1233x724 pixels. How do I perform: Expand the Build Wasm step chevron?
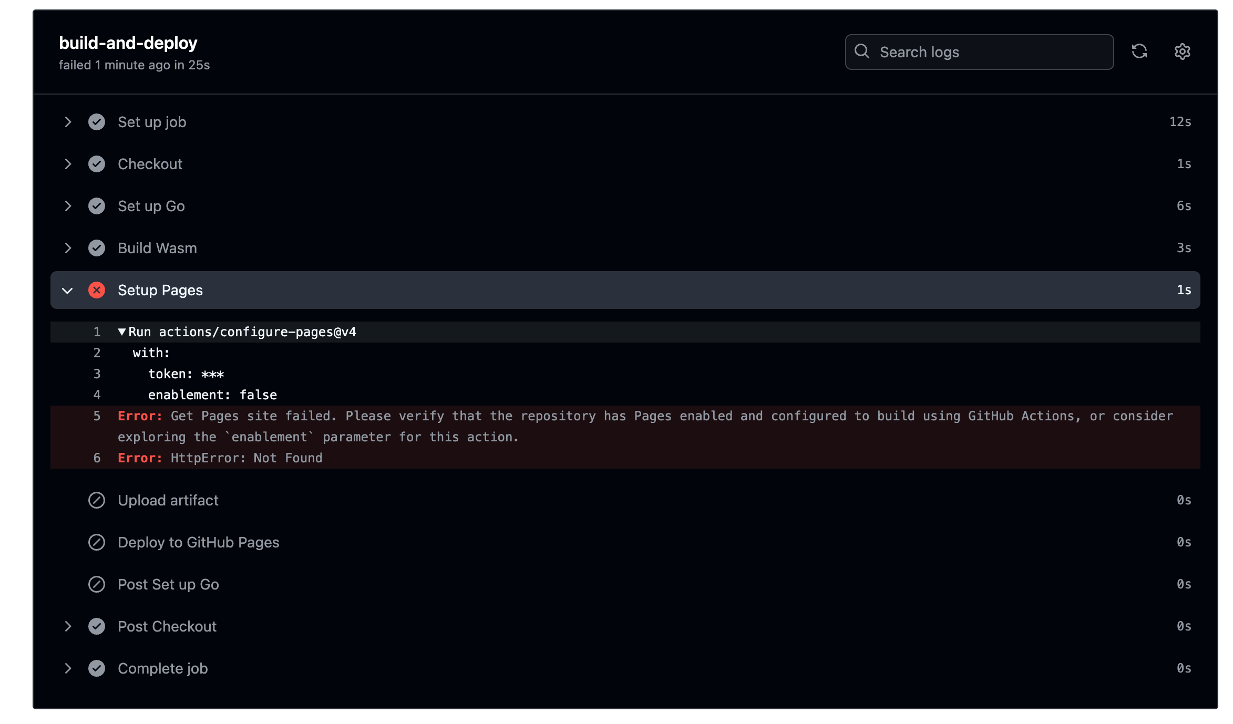pyautogui.click(x=68, y=248)
